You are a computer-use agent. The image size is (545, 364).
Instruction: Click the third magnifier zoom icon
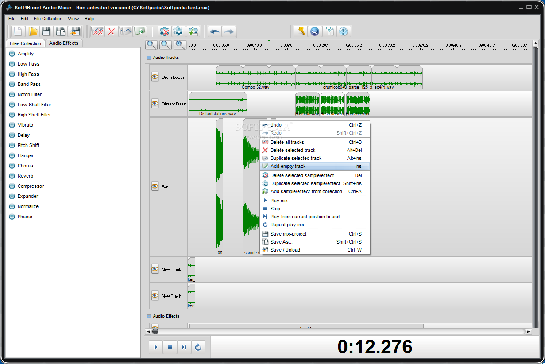180,44
